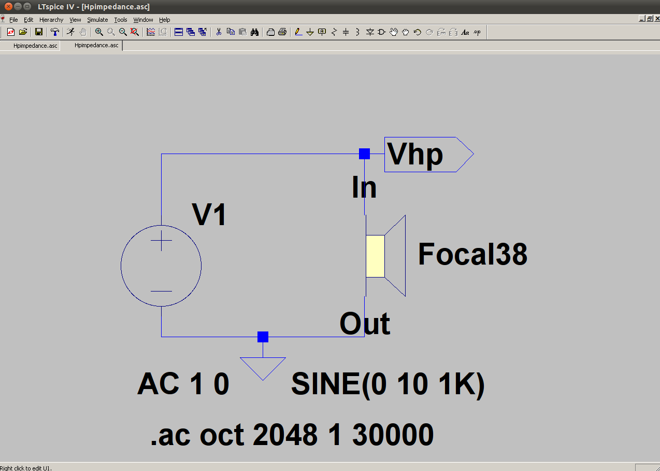Click the 'SINE(0 10 1K)' text

(x=388, y=385)
